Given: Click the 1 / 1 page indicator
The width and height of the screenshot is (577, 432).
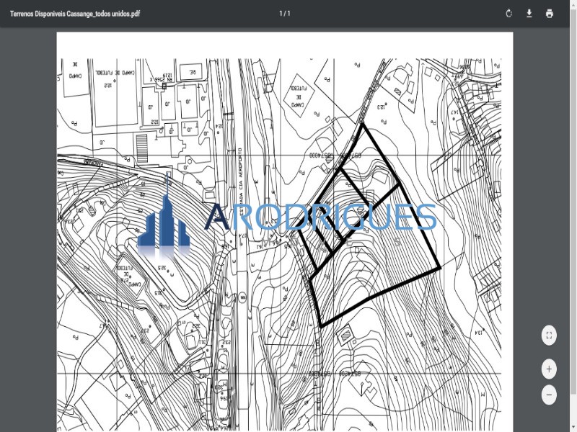Looking at the screenshot, I should point(284,14).
